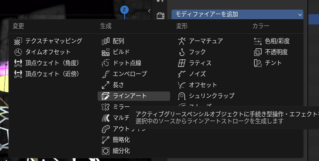Viewport: 319px width, 161px height.
Task: Collapse the sidebar with the small left arrow
Action: (149, 11)
